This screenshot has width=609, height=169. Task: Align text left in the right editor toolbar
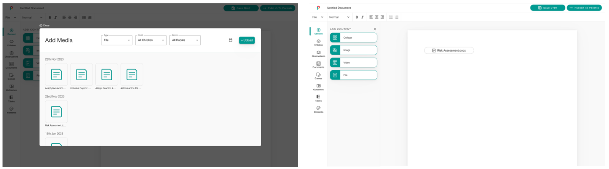point(371,17)
